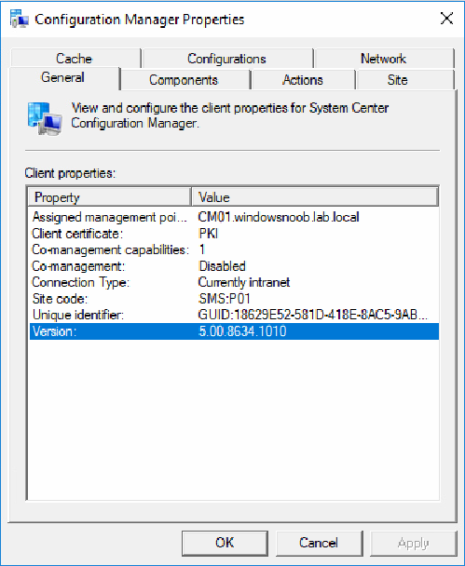The height and width of the screenshot is (566, 465).
Task: Switch to the Cache tab
Action: pos(75,59)
